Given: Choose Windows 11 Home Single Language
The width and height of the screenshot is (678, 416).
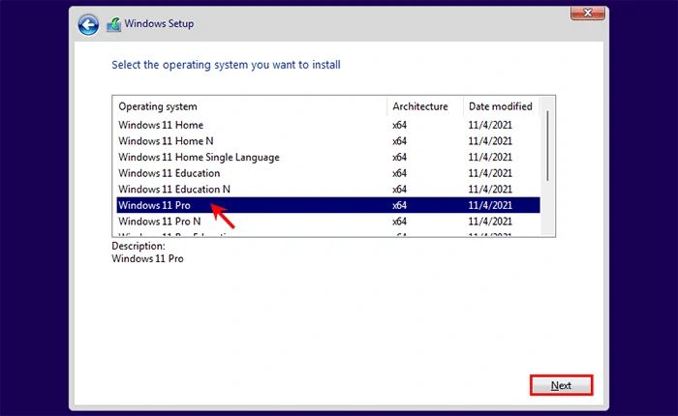Looking at the screenshot, I should [x=328, y=158].
